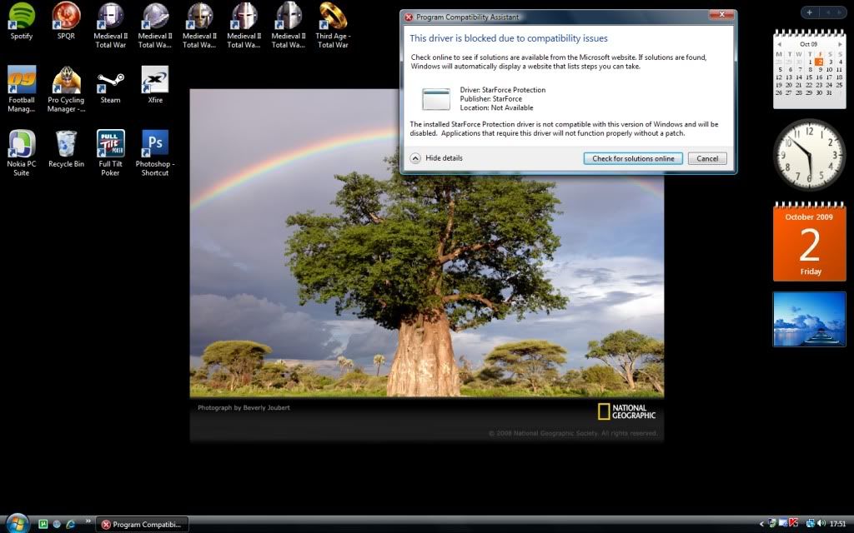Collapse the dialog using Hide details
The image size is (854, 533).
click(436, 158)
